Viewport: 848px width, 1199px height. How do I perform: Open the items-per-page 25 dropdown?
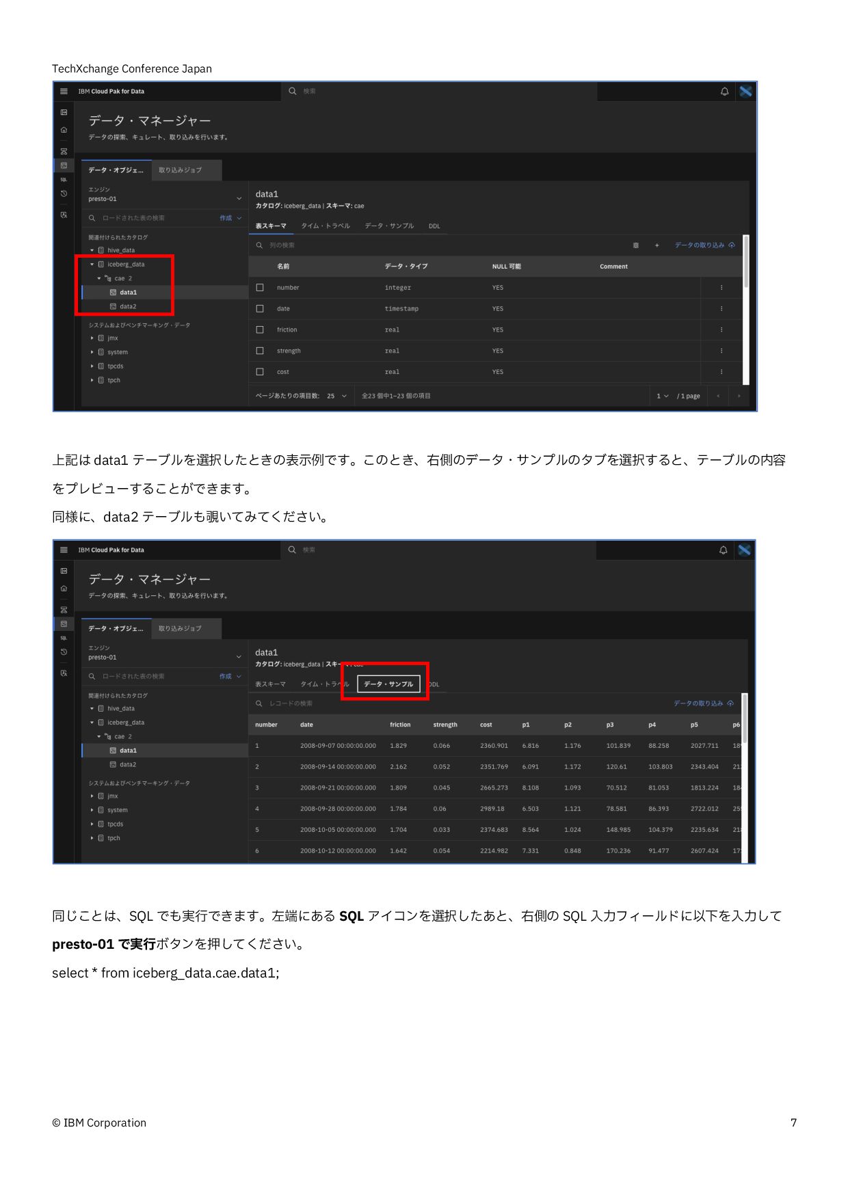pos(336,396)
